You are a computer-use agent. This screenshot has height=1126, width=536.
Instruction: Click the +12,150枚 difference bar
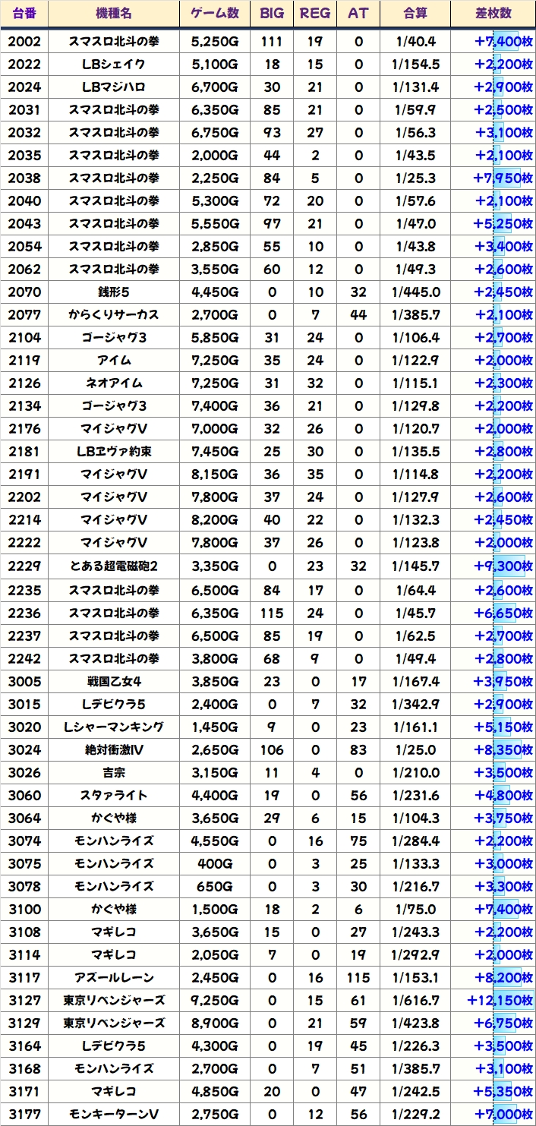coord(501,1000)
